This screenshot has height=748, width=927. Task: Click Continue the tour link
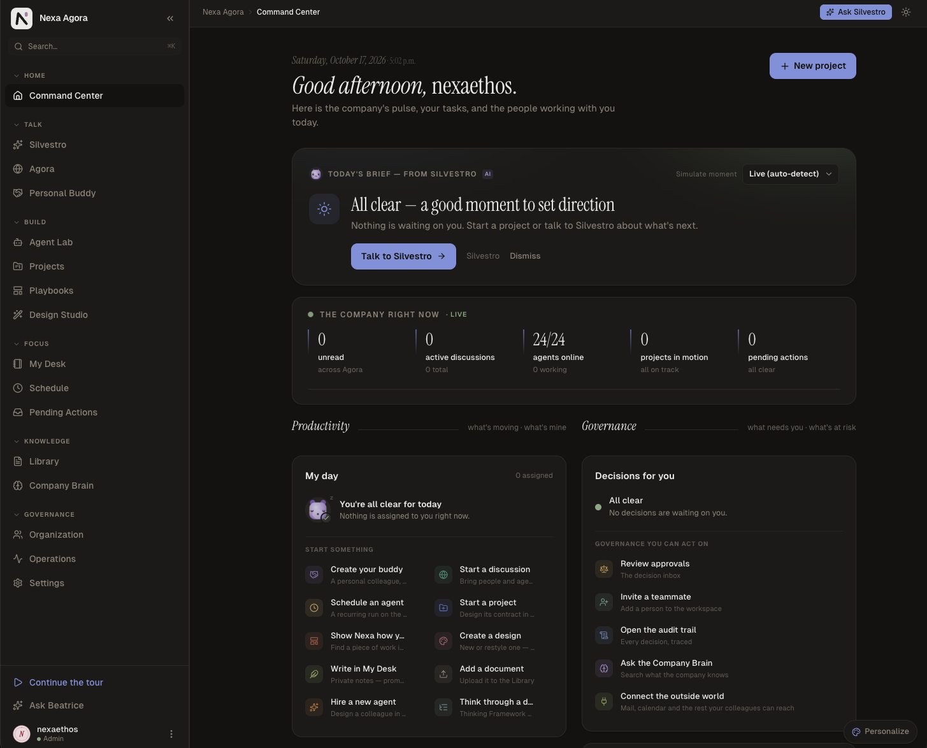click(66, 682)
